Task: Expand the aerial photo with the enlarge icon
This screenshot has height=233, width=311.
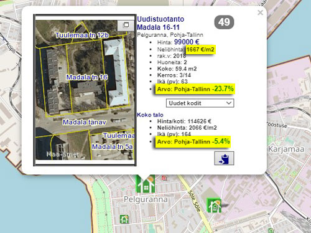Action: coord(126,26)
